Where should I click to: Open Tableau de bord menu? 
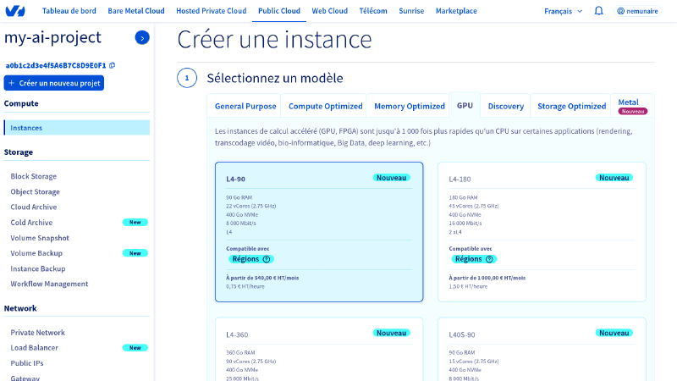69,11
